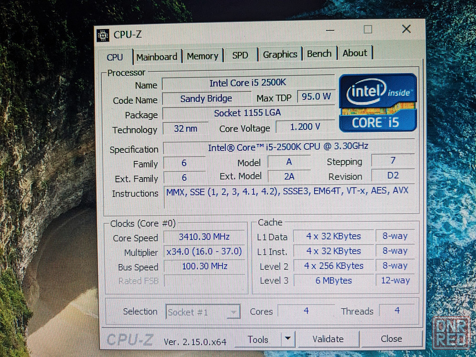The image size is (476, 357).
Task: Click the Code Name value 'Sandy Bridge'
Action: pyautogui.click(x=206, y=99)
